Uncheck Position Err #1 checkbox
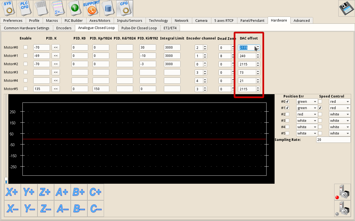Screen dimensions: 355x221 coord(287,108)
